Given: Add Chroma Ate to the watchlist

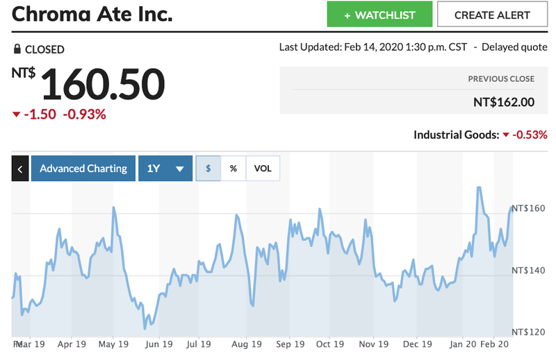Looking at the screenshot, I should pos(379,14).
